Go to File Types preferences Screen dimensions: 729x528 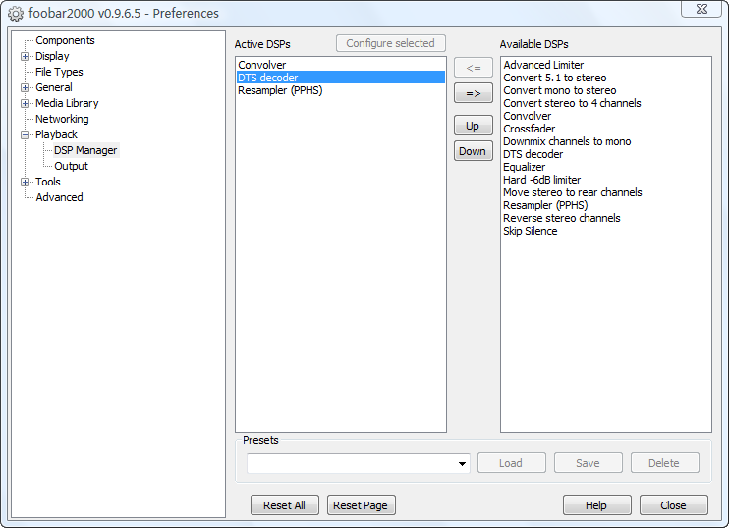point(59,72)
